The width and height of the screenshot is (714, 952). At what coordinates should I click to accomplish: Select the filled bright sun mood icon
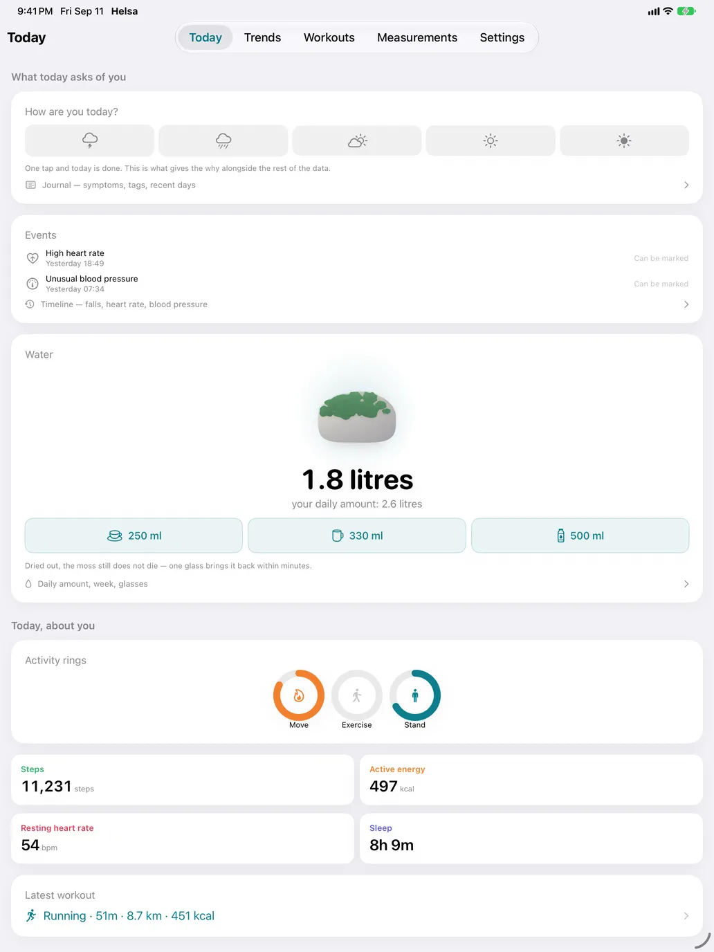(624, 140)
